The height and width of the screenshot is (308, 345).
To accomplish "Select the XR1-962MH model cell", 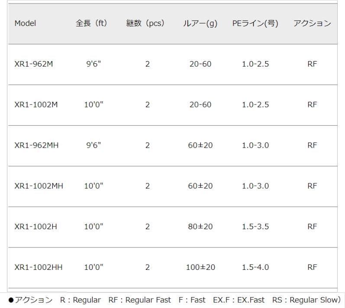I will point(36,146).
